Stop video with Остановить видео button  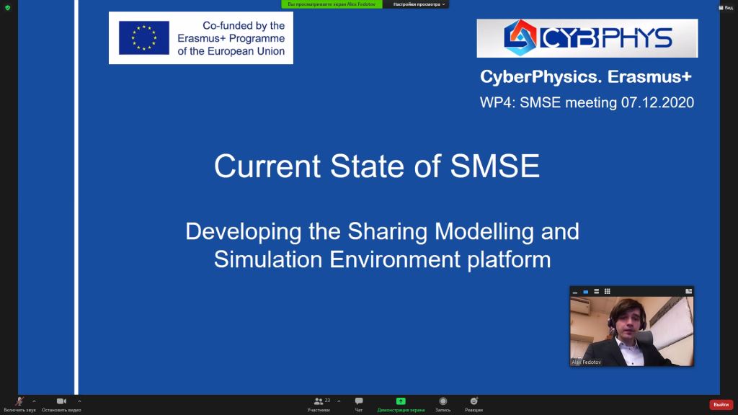coord(61,404)
